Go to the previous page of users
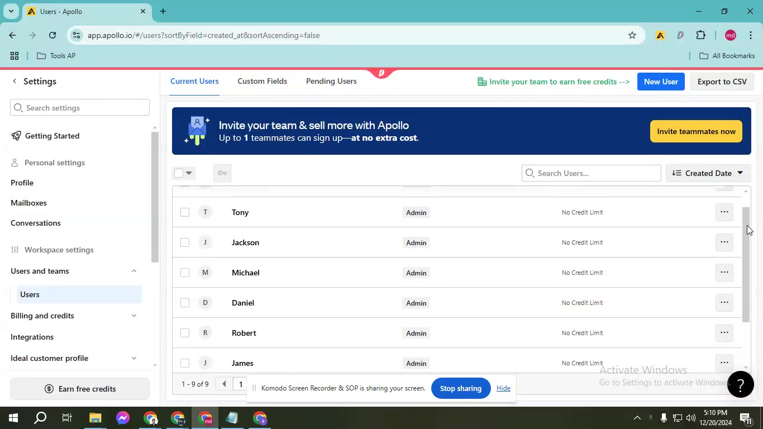Viewport: 763px width, 429px height. pos(224,384)
